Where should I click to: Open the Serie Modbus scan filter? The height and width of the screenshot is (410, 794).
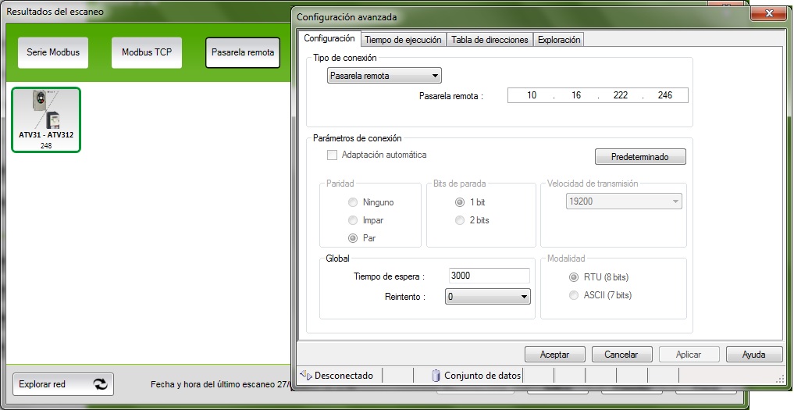pos(53,52)
